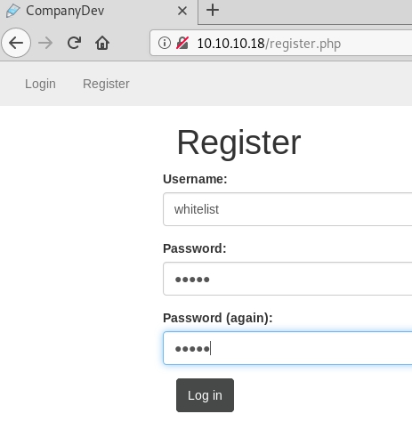Go back to the previous page

point(16,43)
